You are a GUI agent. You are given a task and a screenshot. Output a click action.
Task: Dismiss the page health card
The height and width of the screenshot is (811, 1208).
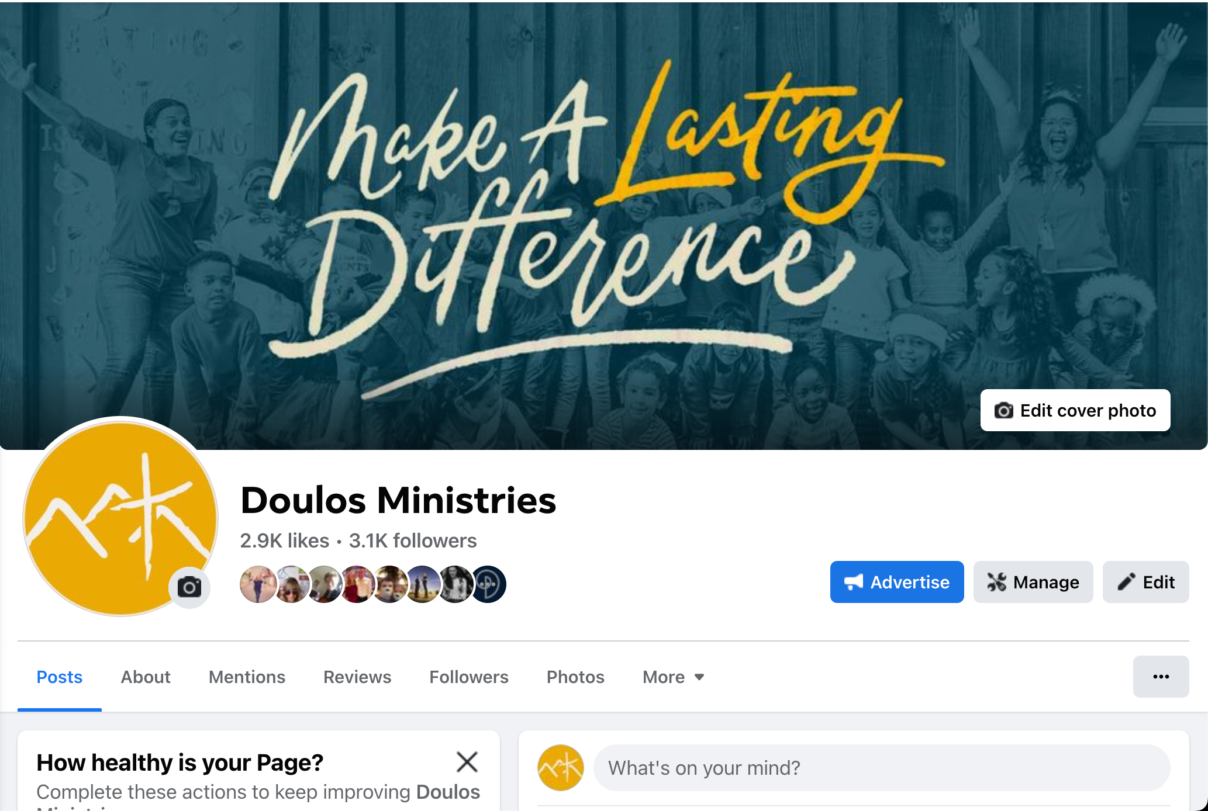coord(467,762)
